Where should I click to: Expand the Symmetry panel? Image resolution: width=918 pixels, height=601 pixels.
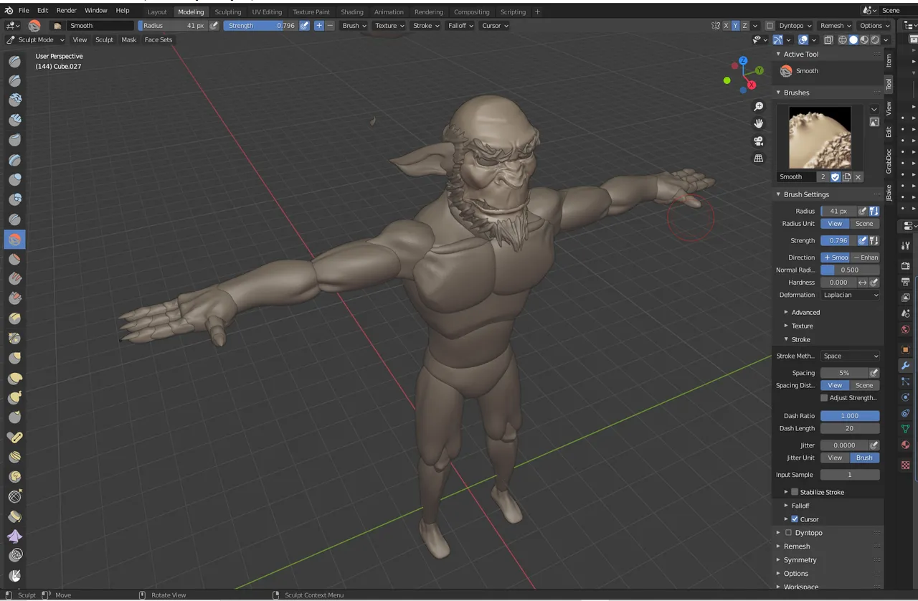pos(800,560)
